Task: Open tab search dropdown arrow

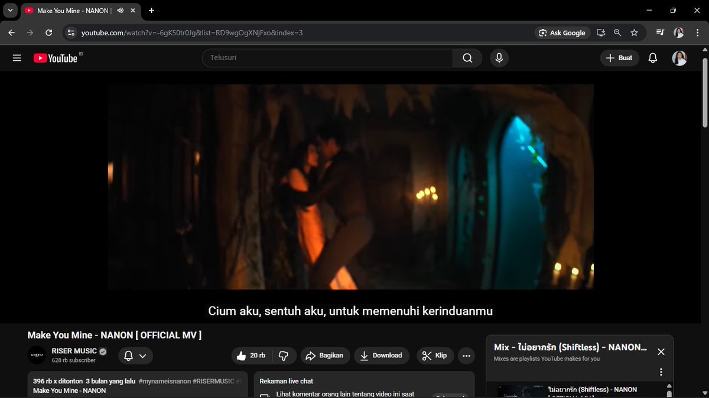Action: [10, 11]
